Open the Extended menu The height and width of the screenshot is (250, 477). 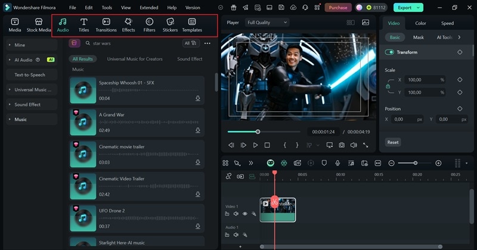click(x=148, y=8)
